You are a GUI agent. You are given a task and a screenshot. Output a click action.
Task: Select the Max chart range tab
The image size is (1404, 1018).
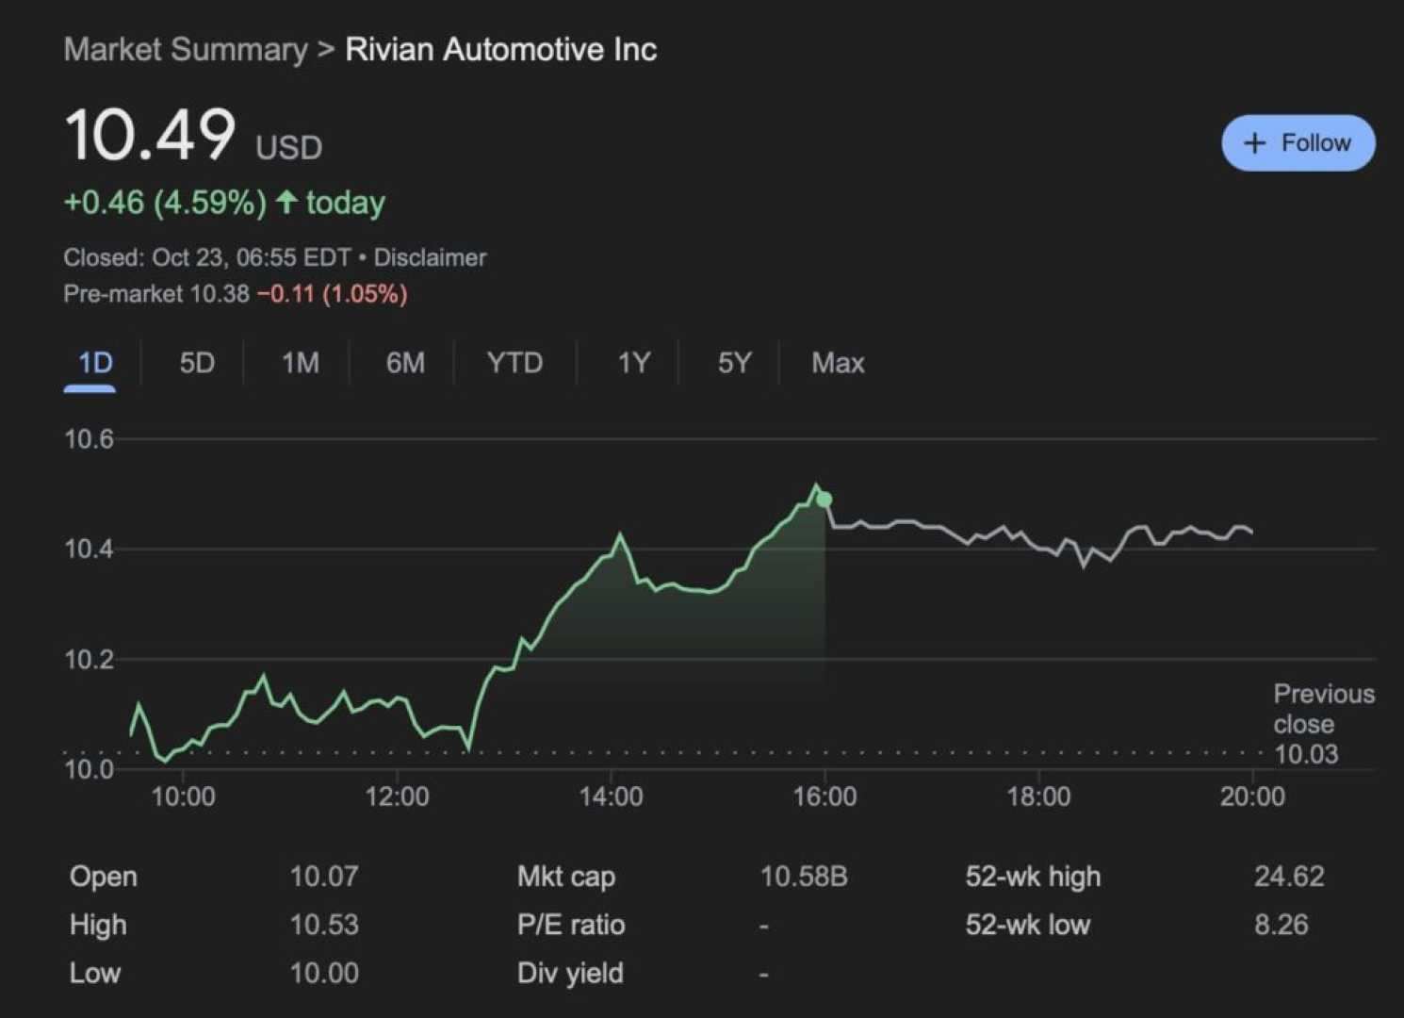pos(838,363)
